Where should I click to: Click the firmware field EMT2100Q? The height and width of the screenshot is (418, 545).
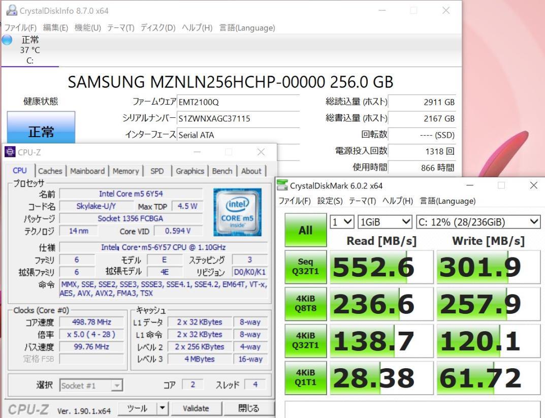point(238,102)
